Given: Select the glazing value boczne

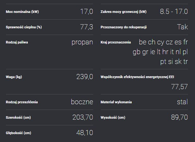Looking at the screenshot, I should (82, 102).
